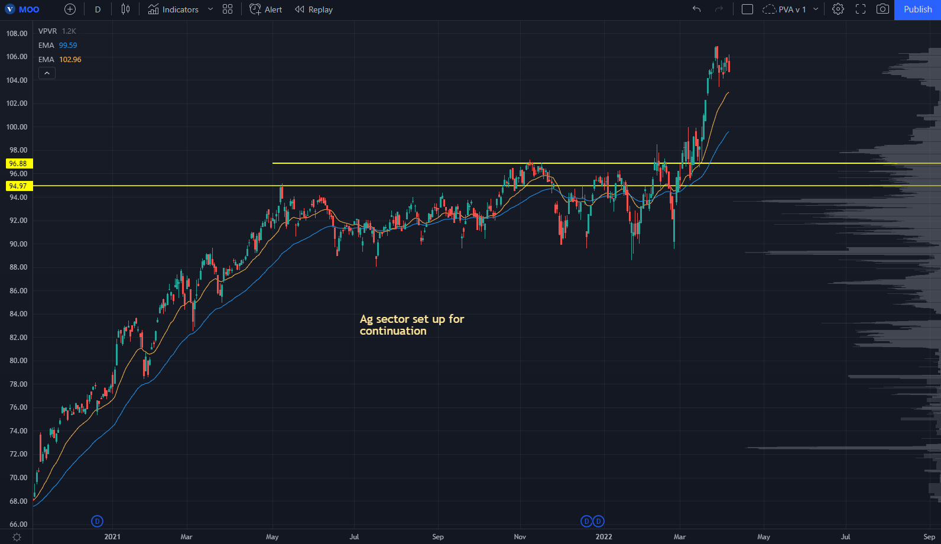Open the D timeframe interval selector
941x544 pixels.
98,9
